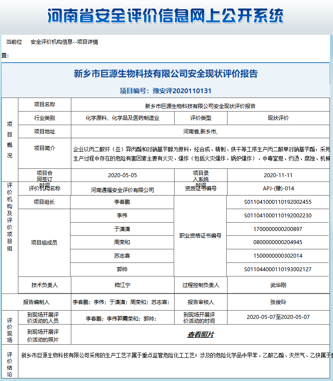This screenshot has height=381, width=333.
Task: Select the qualification number APJ-(豫)-014
Action: (278, 189)
